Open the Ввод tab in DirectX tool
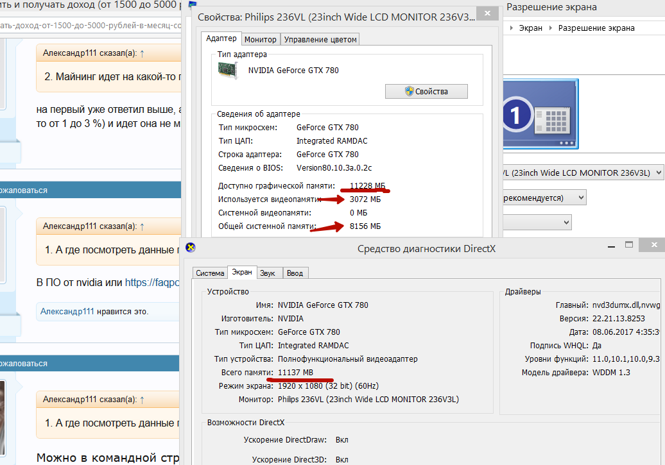The image size is (665, 465). click(x=295, y=273)
